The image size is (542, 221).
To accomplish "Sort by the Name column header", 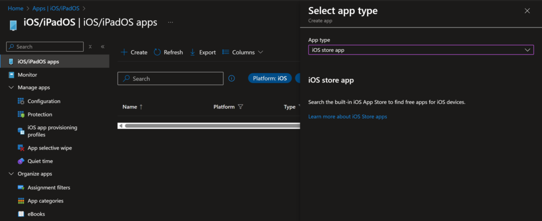I will [x=132, y=107].
